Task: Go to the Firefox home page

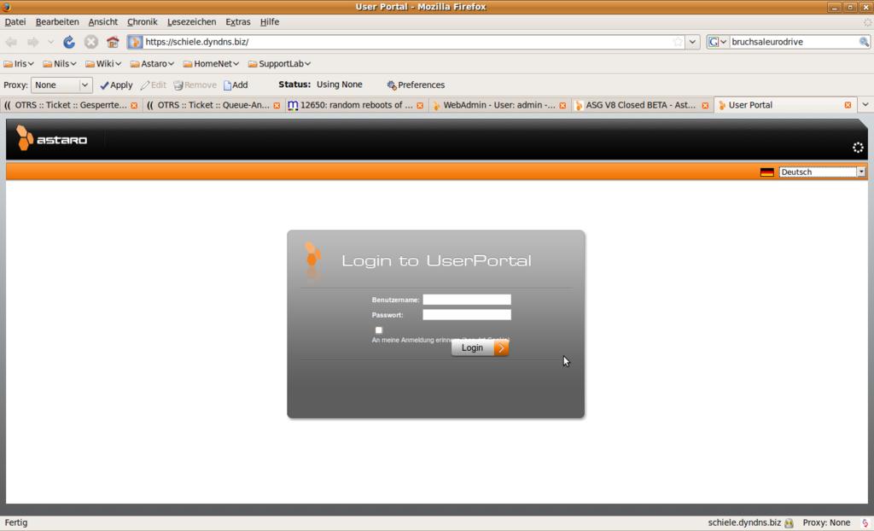Action: [113, 42]
